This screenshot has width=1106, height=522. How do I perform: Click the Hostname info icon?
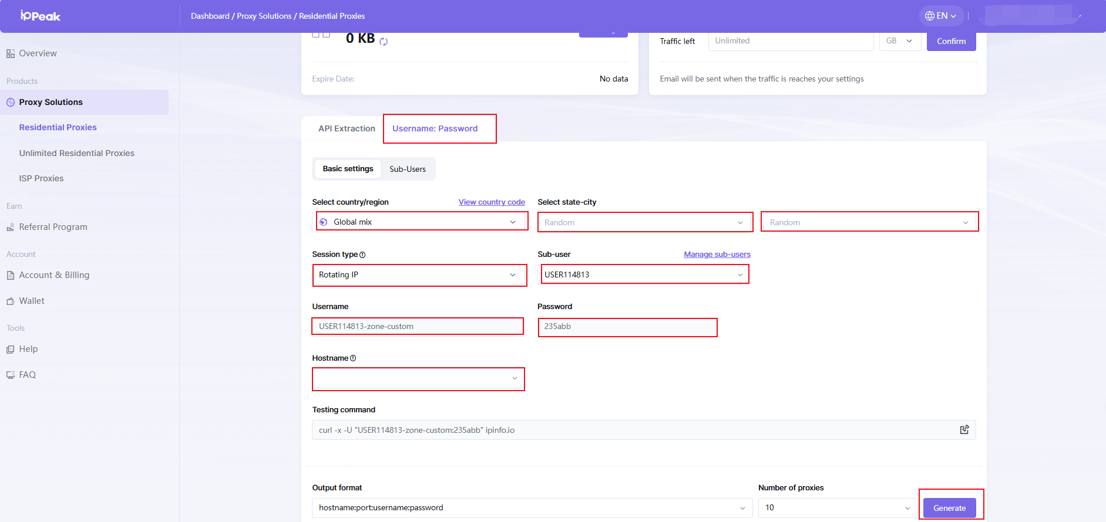[353, 358]
